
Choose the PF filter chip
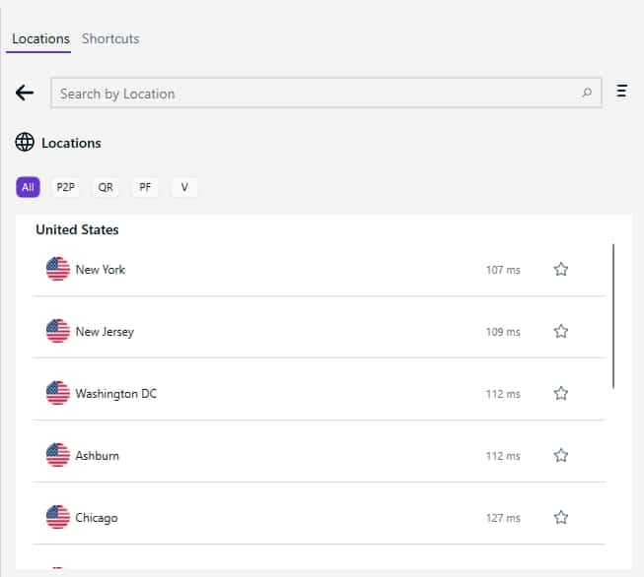(145, 187)
